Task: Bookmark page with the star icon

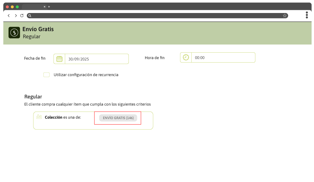Action: click(284, 16)
